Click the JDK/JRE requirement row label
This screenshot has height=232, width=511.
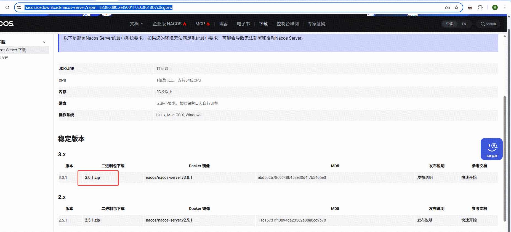click(66, 69)
